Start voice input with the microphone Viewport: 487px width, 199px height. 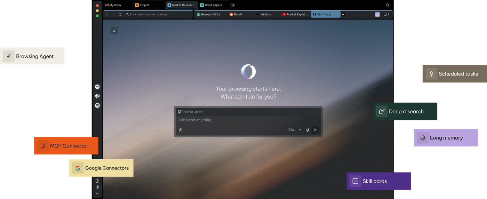308,130
